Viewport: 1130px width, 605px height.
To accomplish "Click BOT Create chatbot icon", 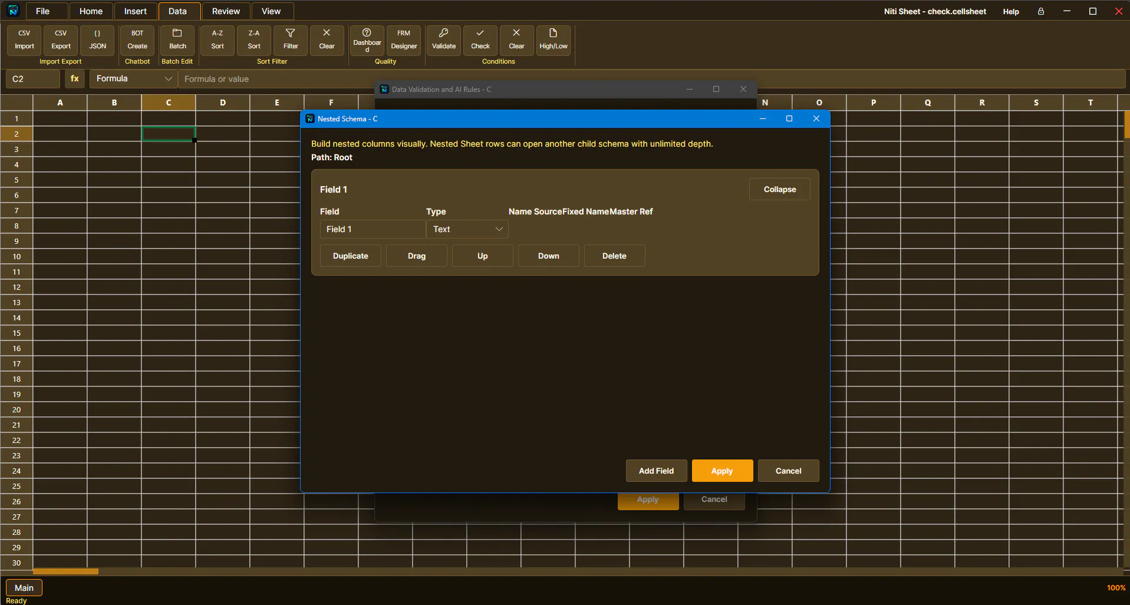I will tap(137, 40).
